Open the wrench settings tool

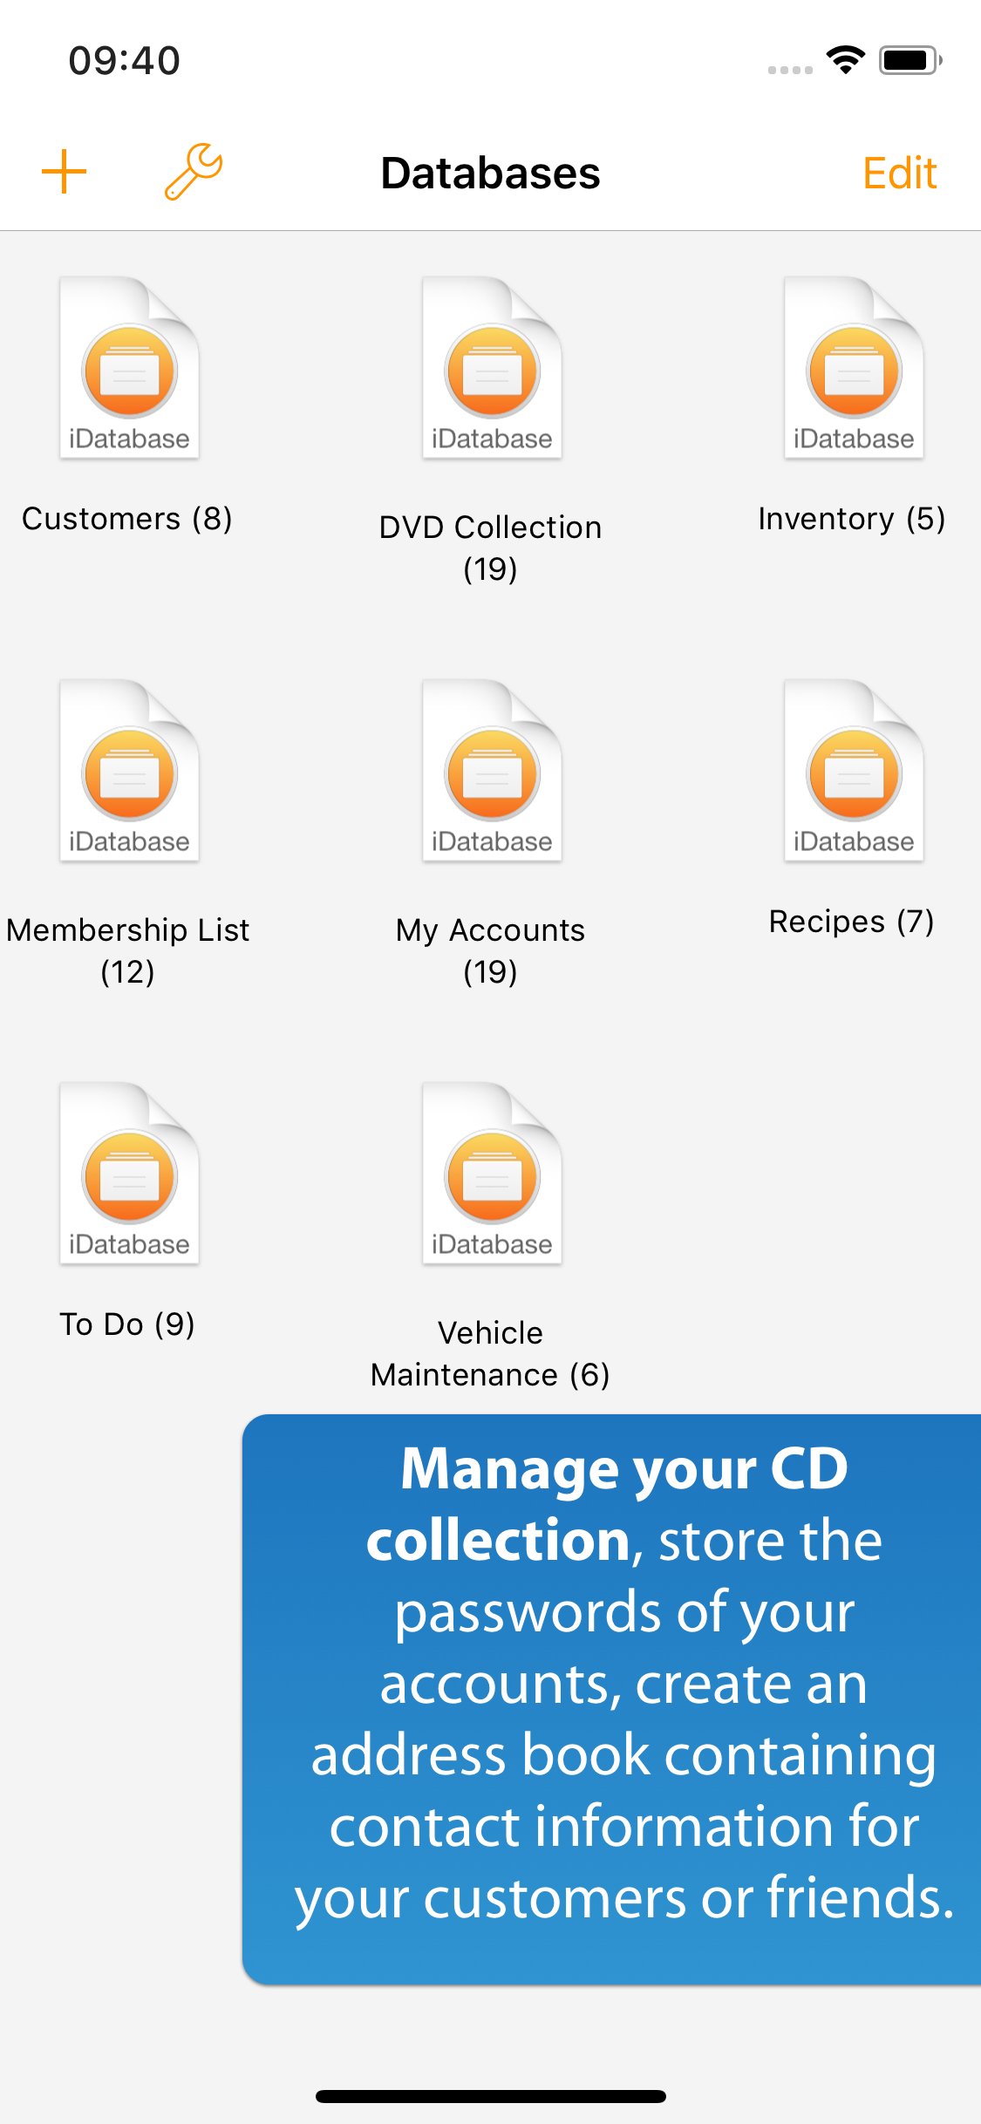click(x=194, y=172)
